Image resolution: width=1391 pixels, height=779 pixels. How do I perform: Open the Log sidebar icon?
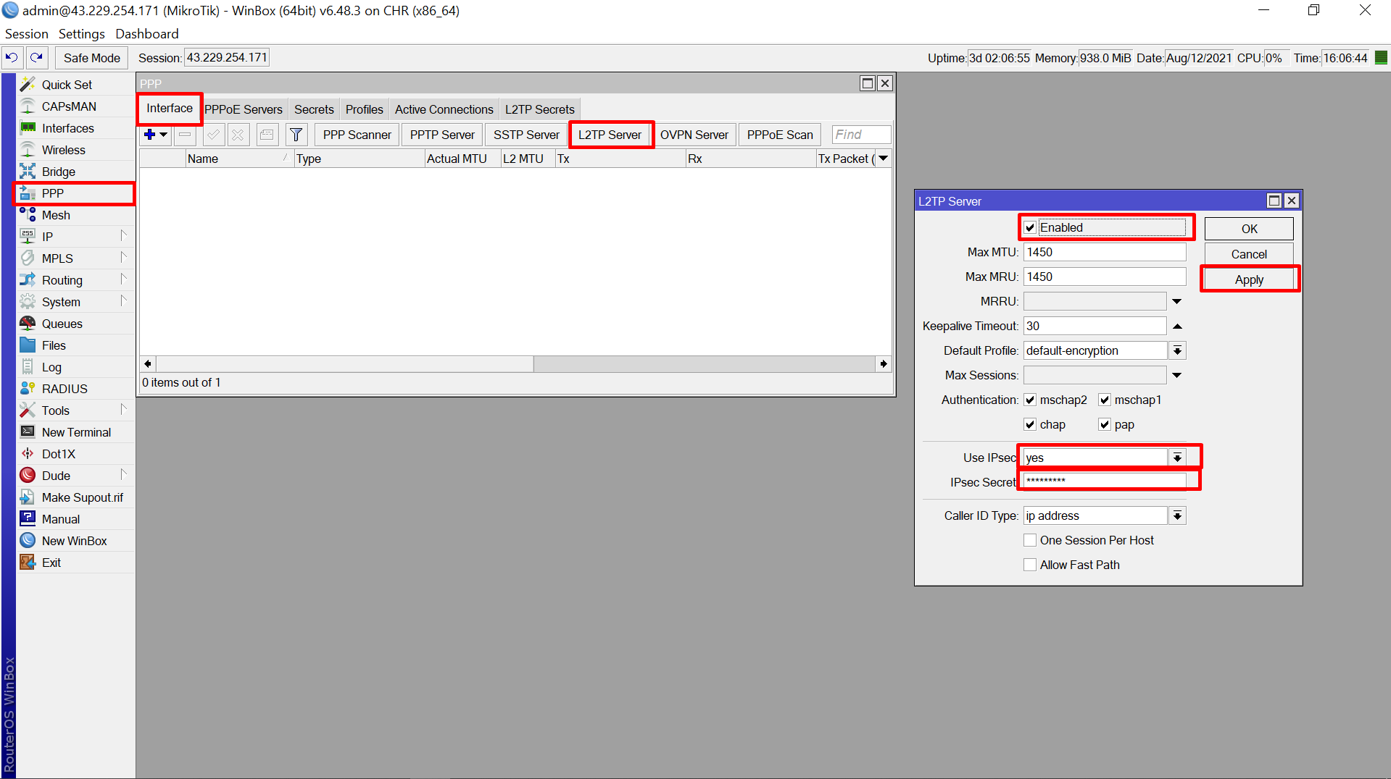28,367
